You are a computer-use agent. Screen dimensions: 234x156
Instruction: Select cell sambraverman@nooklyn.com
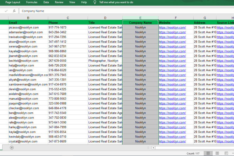(28, 84)
